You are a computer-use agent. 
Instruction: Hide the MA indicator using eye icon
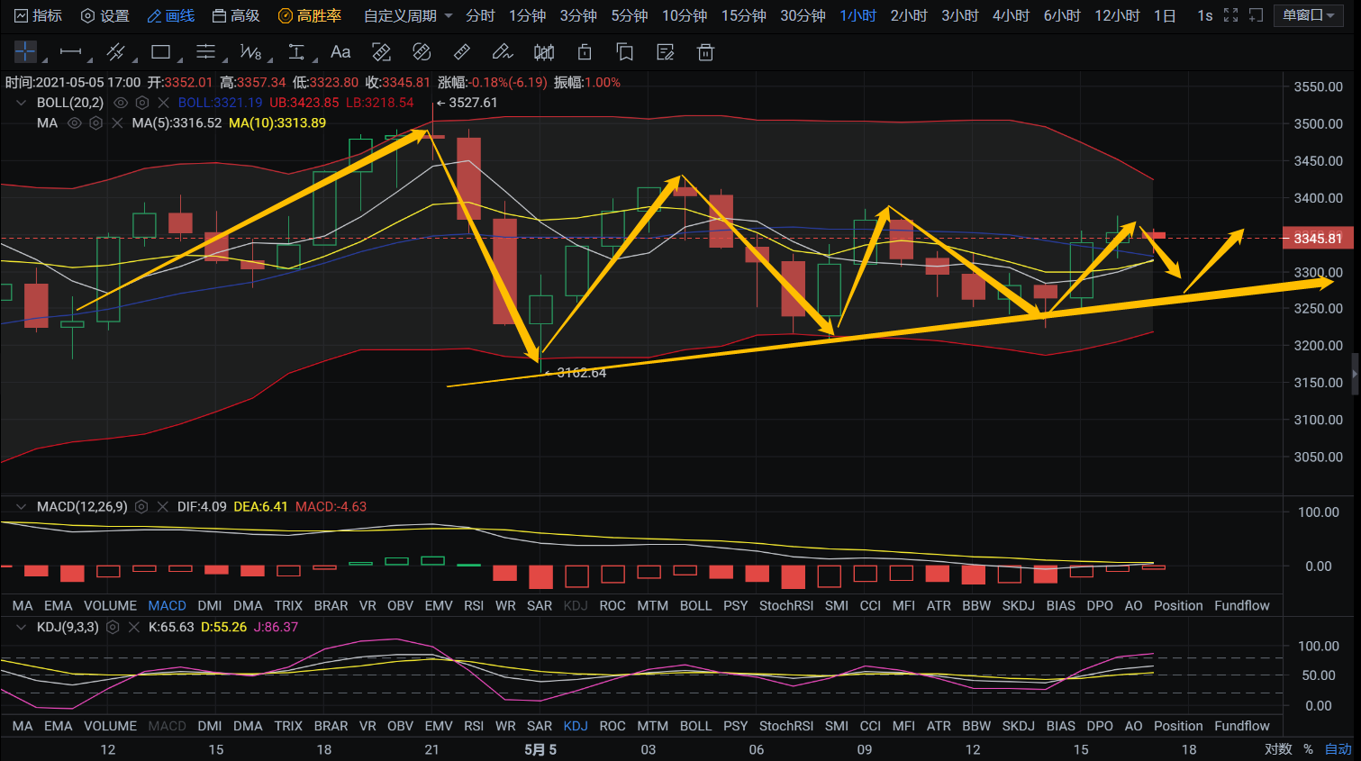tap(75, 123)
